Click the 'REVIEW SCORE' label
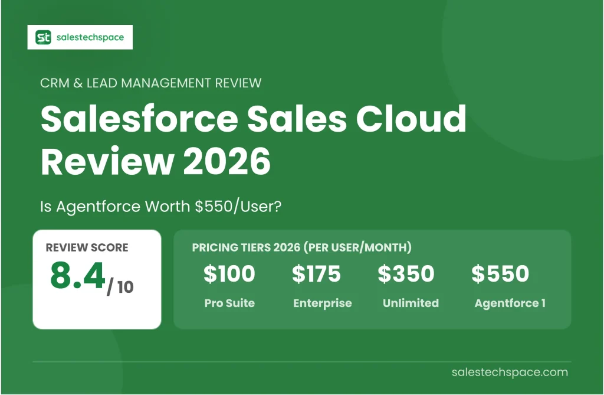 (87, 247)
